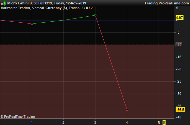190x125 pixels.
Task: Click the yellow -36.5 value label
Action: click(180, 110)
